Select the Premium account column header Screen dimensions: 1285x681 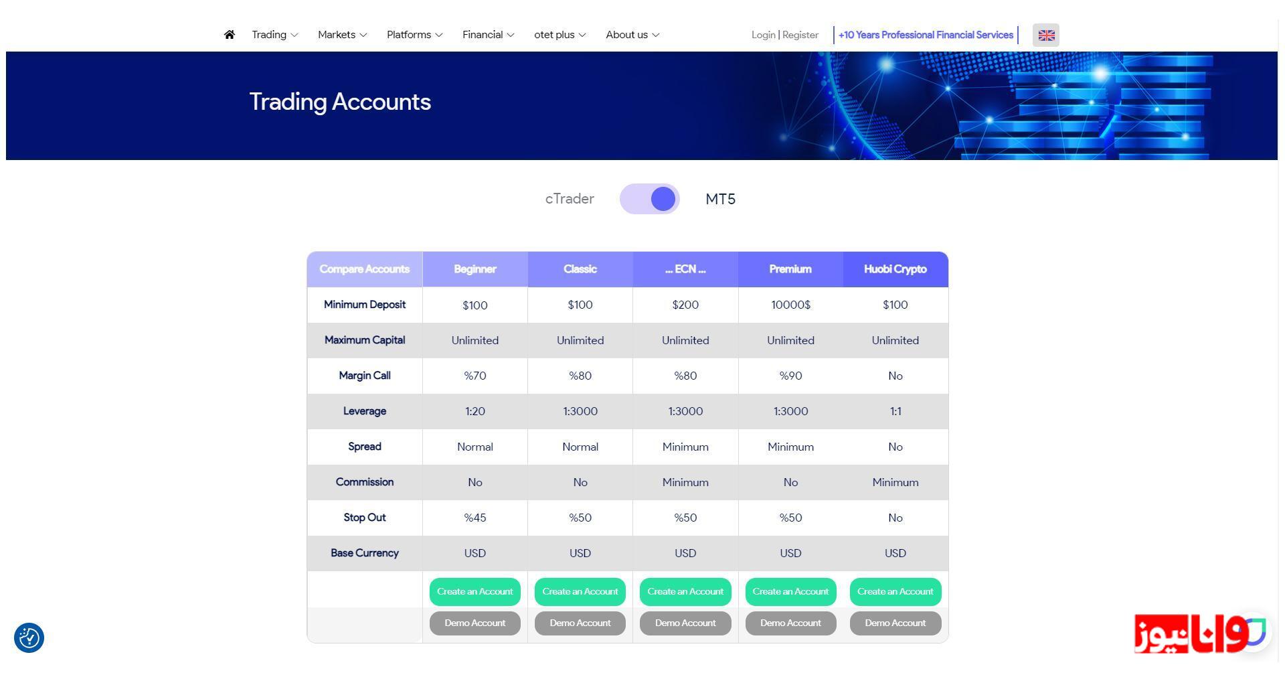(790, 269)
